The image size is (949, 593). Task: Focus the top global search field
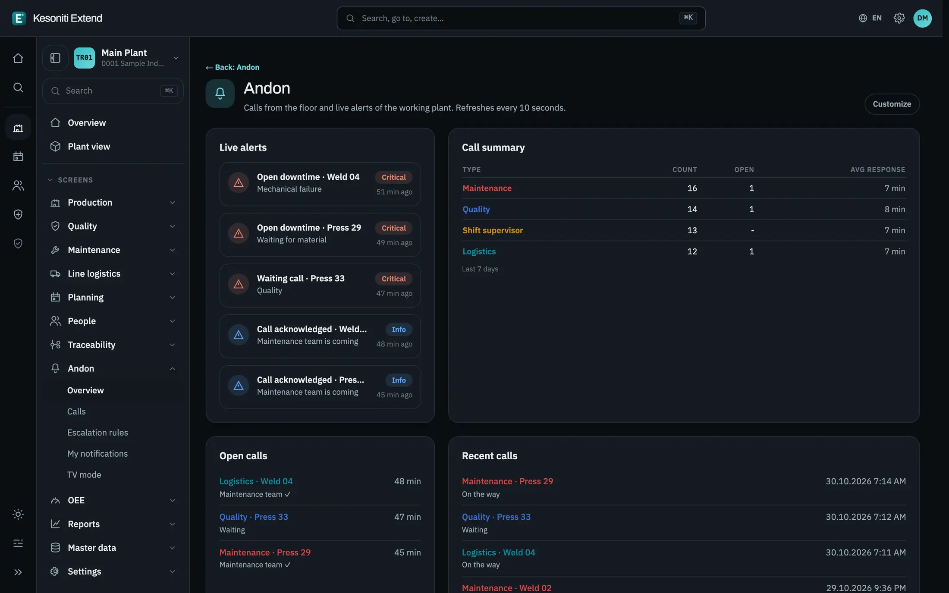(521, 18)
